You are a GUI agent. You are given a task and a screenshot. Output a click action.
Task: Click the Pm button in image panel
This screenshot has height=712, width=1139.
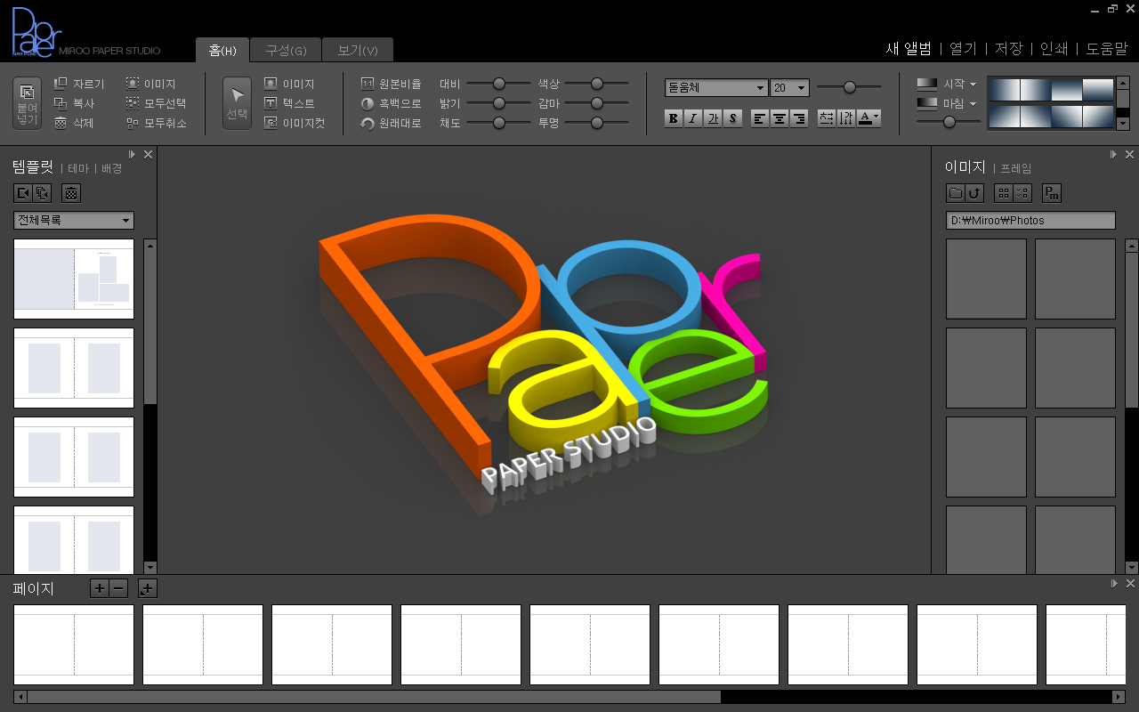pos(1052,192)
